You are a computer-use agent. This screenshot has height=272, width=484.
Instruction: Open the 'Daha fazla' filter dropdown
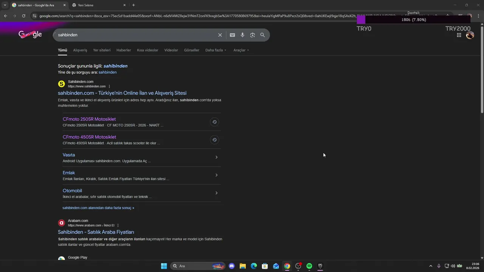(x=216, y=50)
